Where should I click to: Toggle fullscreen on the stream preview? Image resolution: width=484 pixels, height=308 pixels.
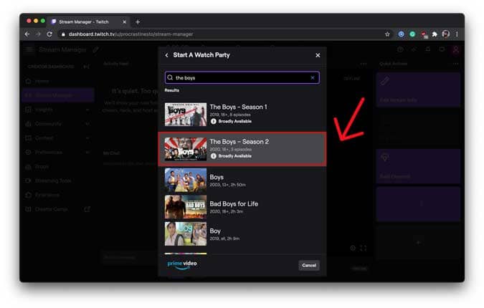(x=364, y=248)
